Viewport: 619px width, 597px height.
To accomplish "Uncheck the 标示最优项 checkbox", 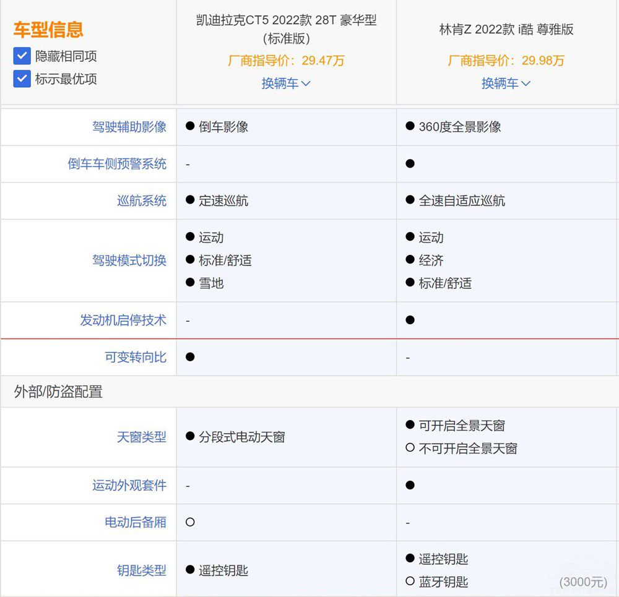I will tap(22, 79).
